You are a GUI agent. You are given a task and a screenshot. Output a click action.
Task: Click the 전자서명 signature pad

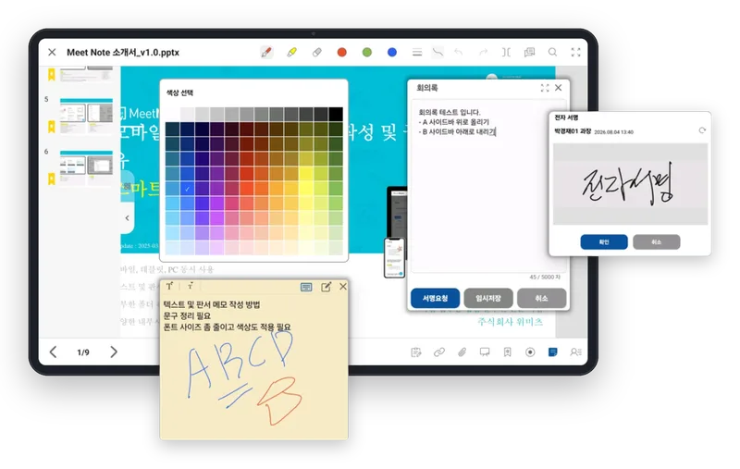(x=630, y=184)
